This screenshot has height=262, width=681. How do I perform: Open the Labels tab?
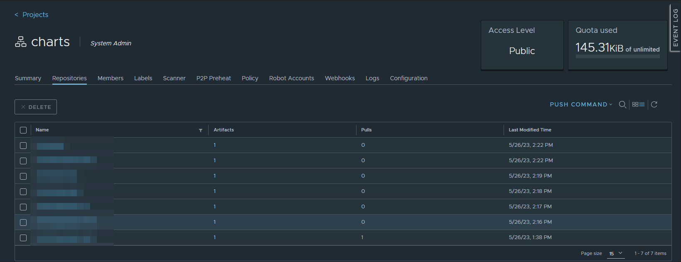pos(143,78)
